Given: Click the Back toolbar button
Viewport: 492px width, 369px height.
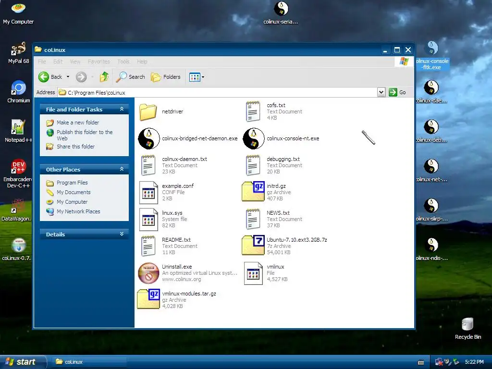Looking at the screenshot, I should click(x=50, y=77).
